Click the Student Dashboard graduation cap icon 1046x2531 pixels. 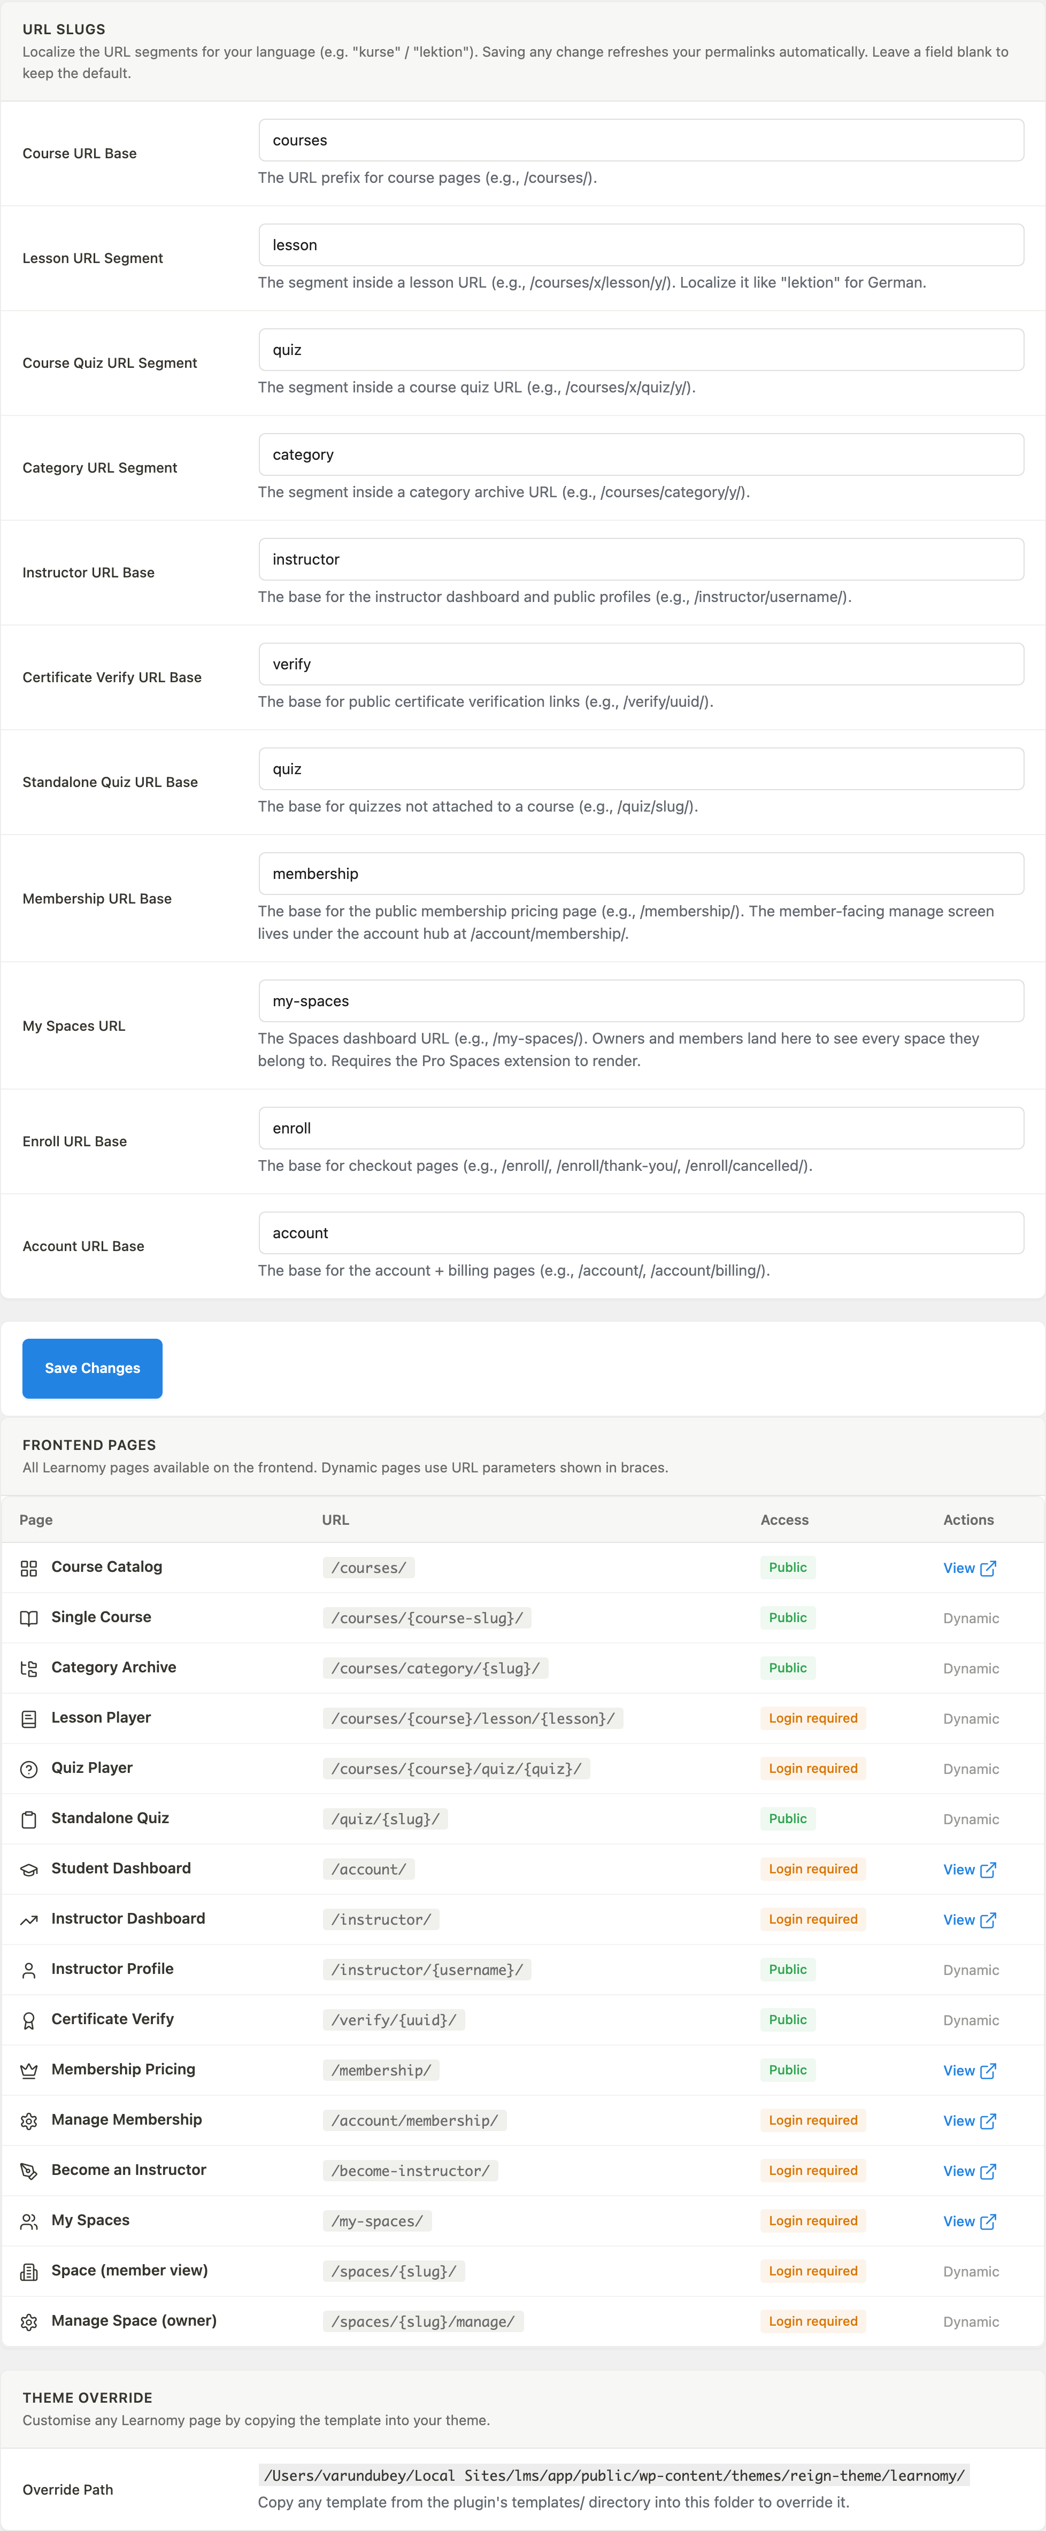(x=28, y=1870)
